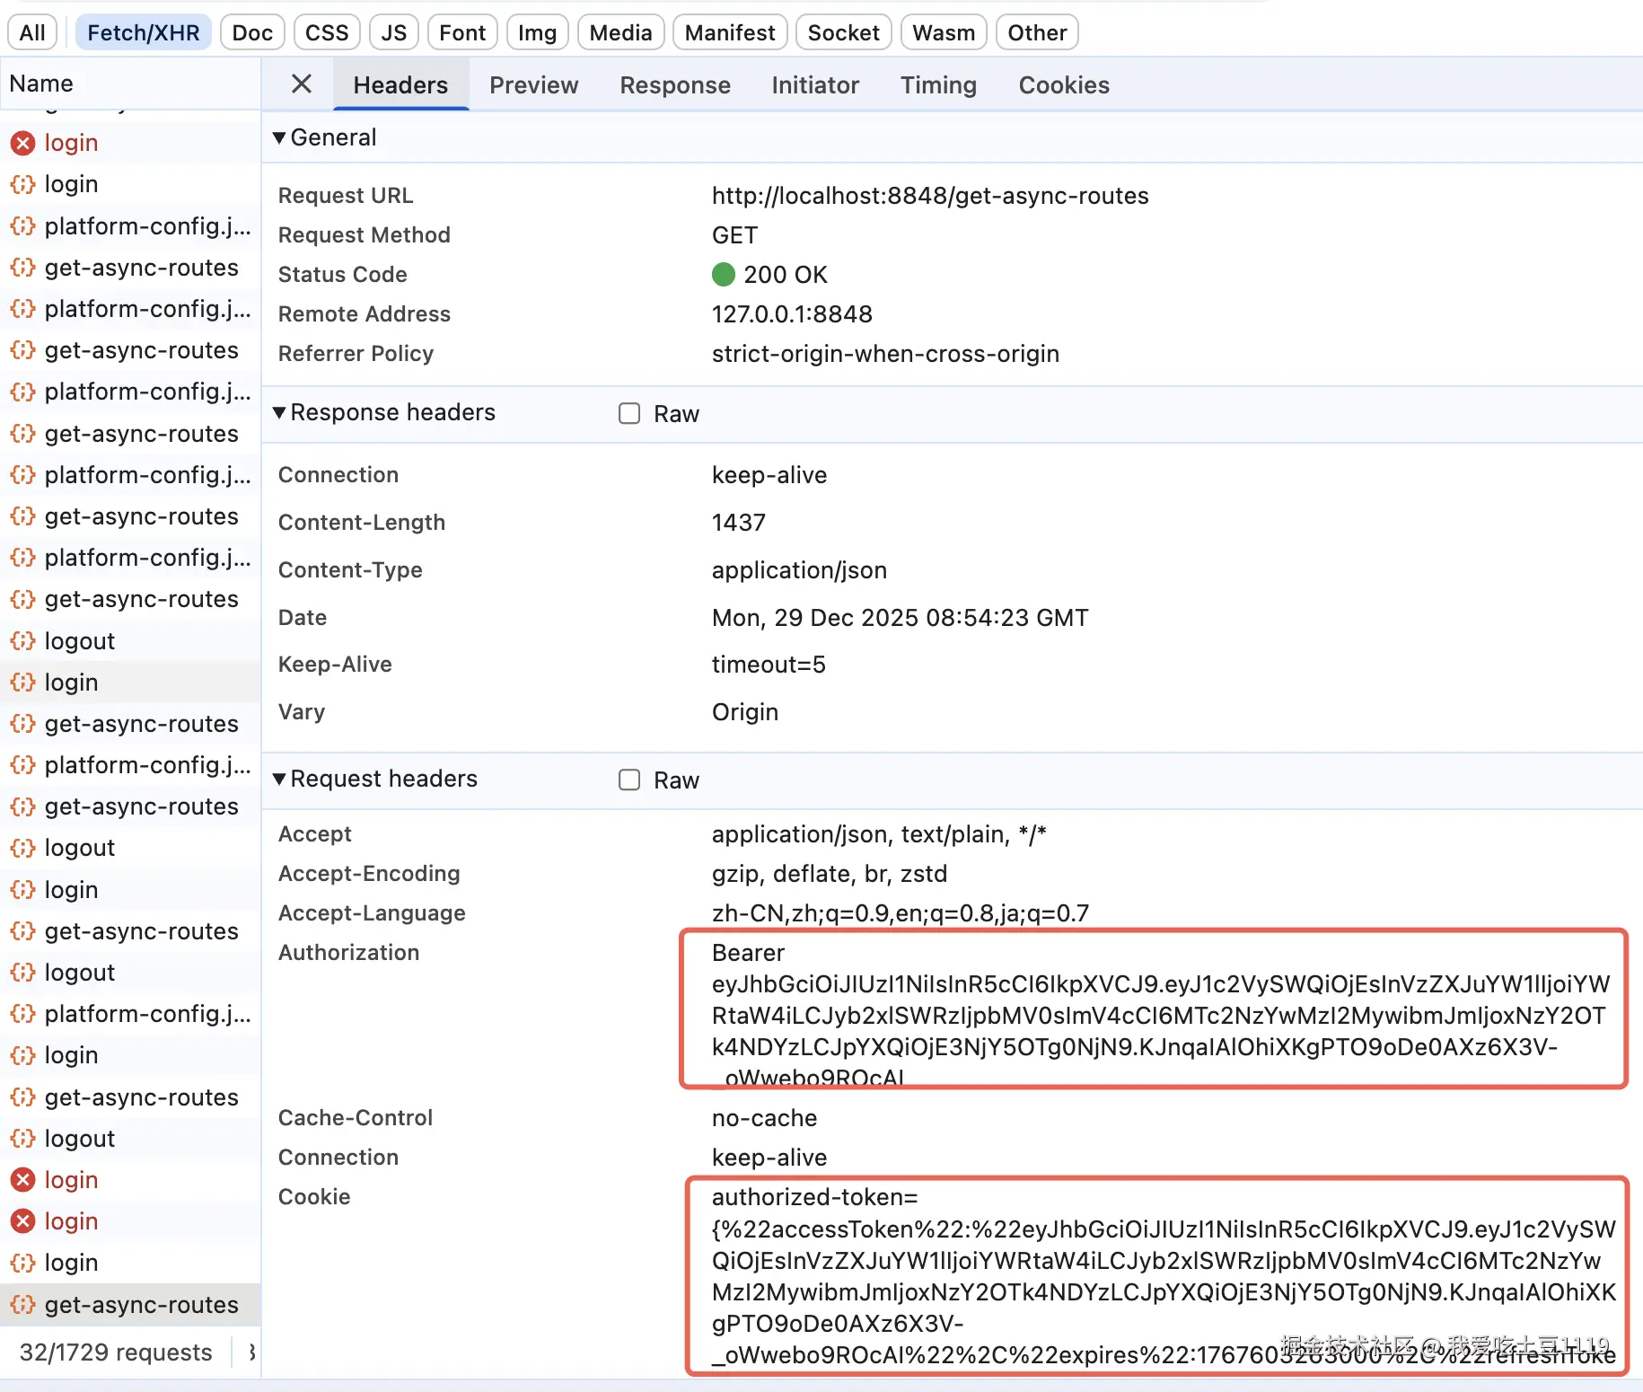Viewport: 1643px width, 1392px height.
Task: Click the request URL http://localhost:8848/get-async-routes
Action: point(930,196)
